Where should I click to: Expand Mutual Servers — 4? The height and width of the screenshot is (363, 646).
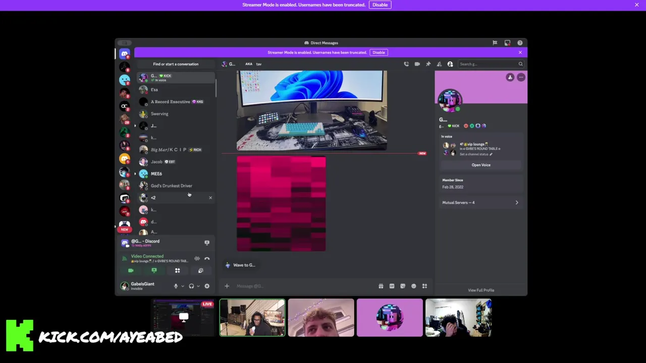coord(480,203)
